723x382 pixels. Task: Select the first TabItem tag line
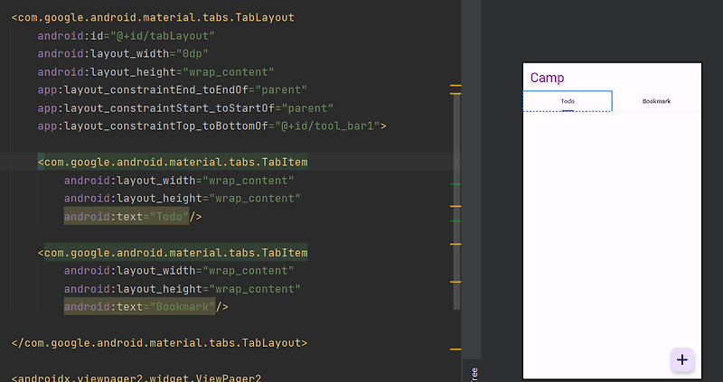pos(173,163)
